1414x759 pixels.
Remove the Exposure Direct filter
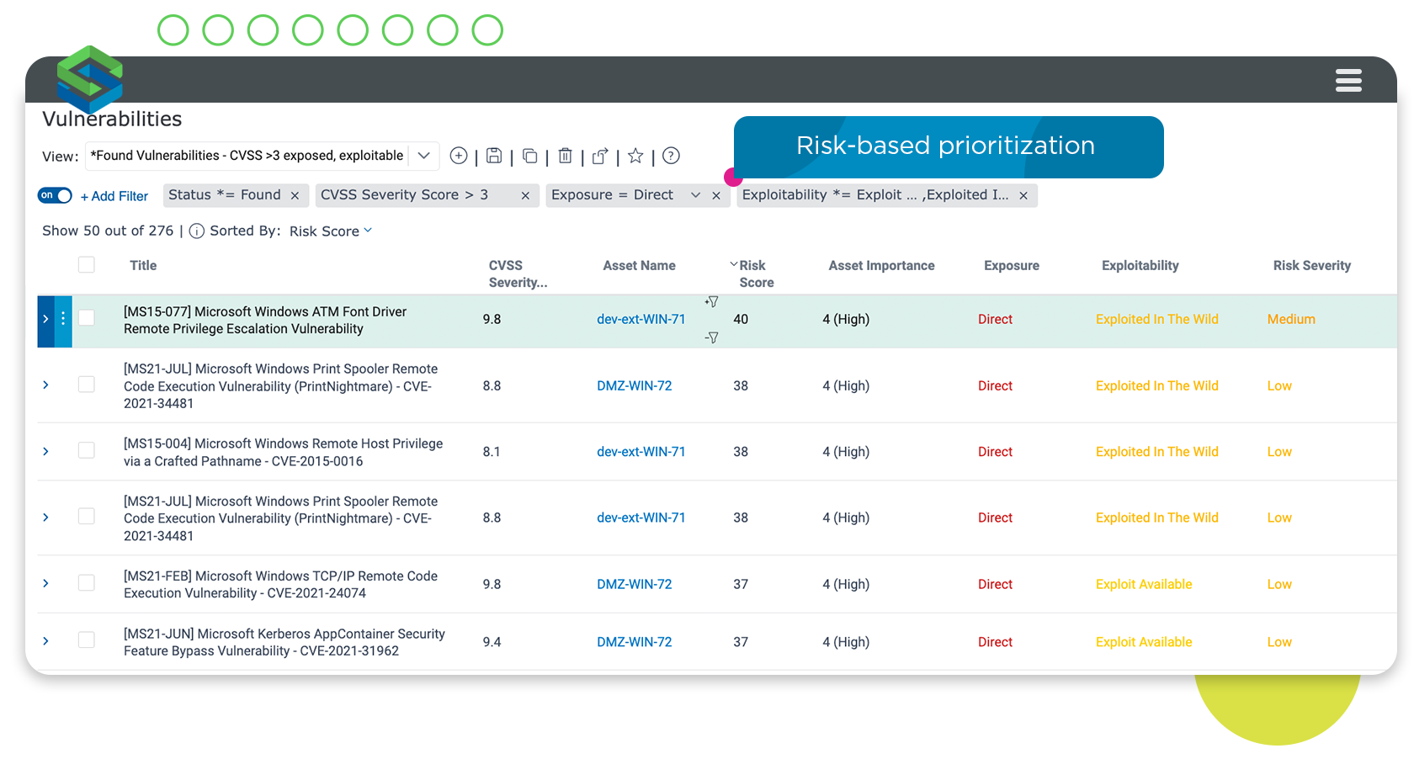coord(716,195)
